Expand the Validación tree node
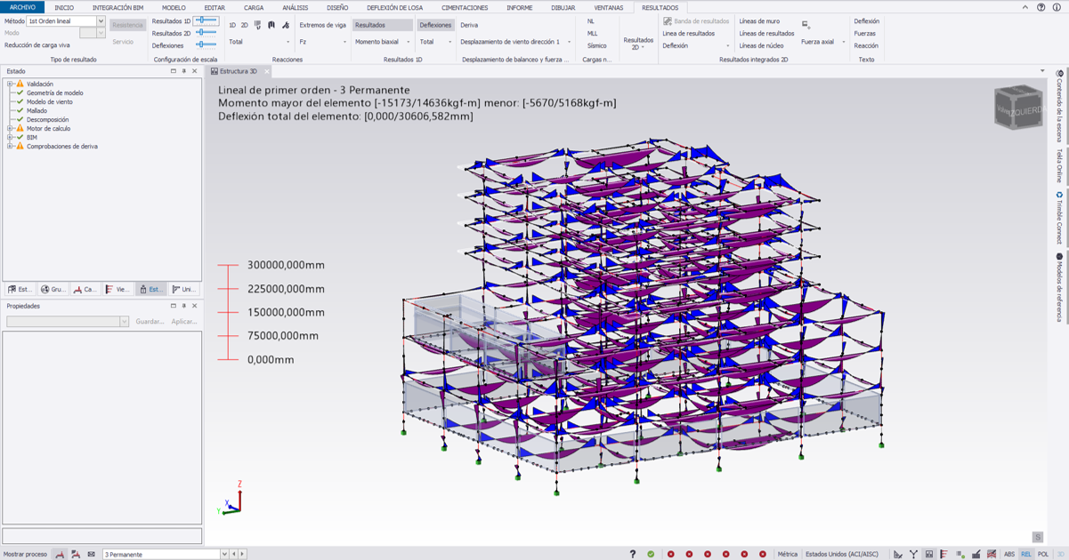 click(x=10, y=84)
